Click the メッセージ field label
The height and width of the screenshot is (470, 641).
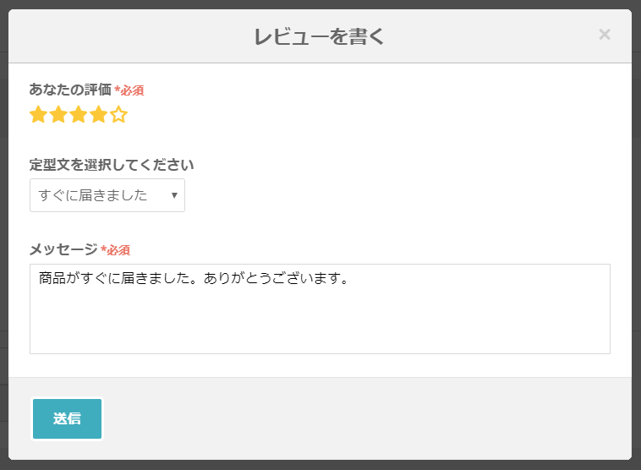(x=63, y=249)
